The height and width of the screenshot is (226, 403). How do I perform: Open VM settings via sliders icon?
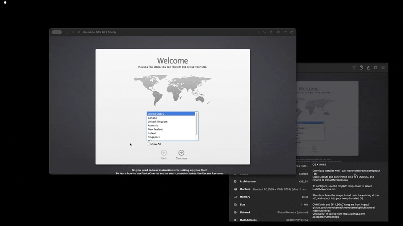click(x=383, y=67)
